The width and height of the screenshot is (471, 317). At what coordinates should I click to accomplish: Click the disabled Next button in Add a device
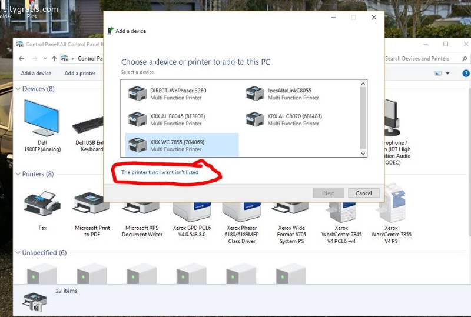(x=329, y=193)
